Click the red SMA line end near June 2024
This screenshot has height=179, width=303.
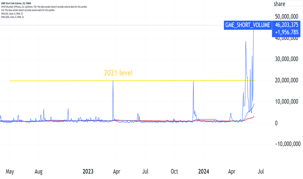pos(254,117)
